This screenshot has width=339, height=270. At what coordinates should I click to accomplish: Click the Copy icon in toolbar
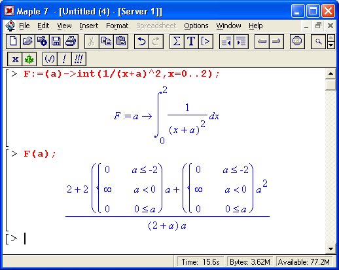[x=106, y=41]
